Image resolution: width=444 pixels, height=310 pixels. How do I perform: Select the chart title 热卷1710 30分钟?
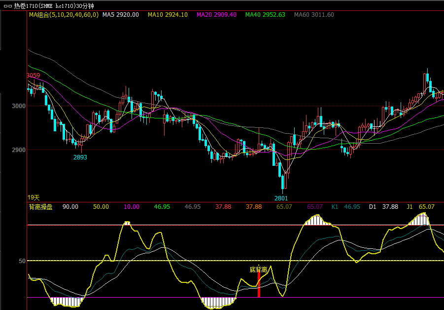click(x=54, y=6)
